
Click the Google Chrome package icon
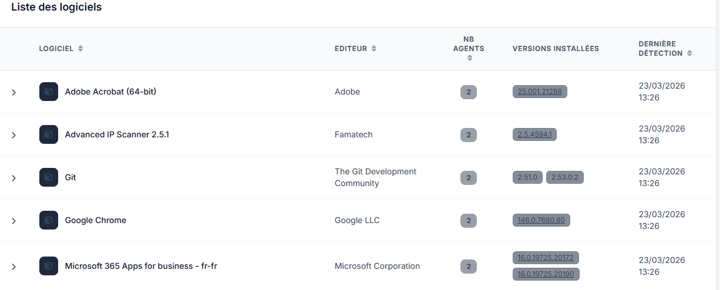point(49,220)
